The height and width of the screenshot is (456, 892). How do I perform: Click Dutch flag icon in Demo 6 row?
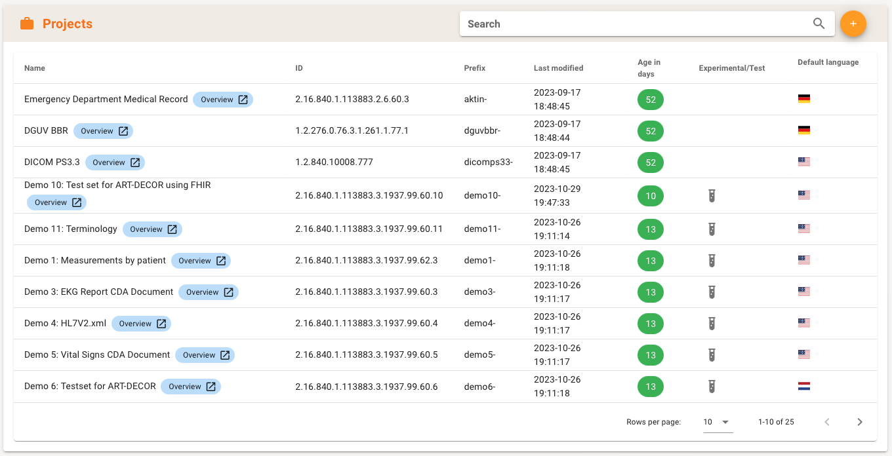coord(803,387)
